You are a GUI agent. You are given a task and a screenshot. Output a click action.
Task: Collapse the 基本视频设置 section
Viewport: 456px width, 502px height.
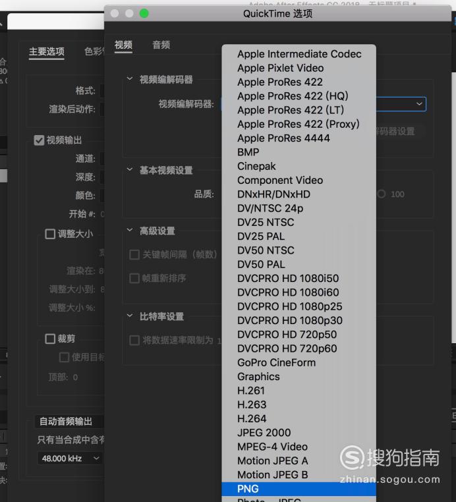tap(130, 169)
